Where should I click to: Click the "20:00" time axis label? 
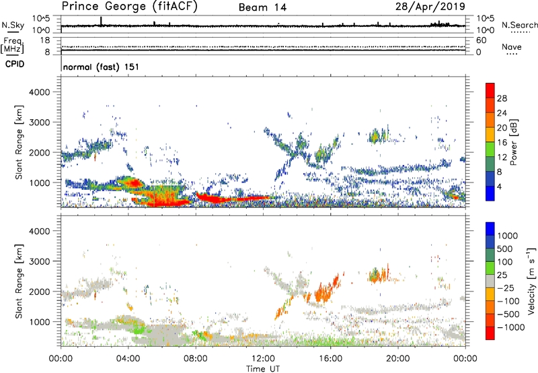397,359
